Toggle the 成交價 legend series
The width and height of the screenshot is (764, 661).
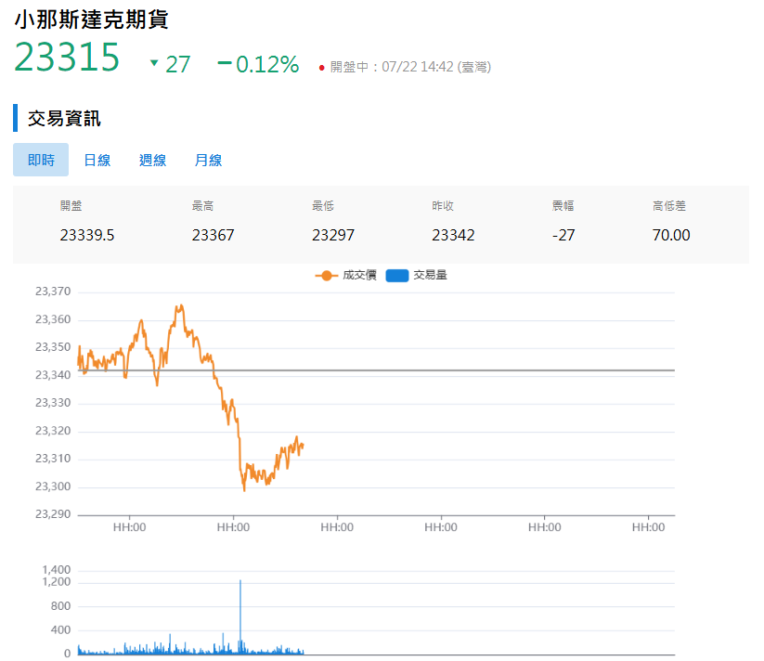coord(346,276)
